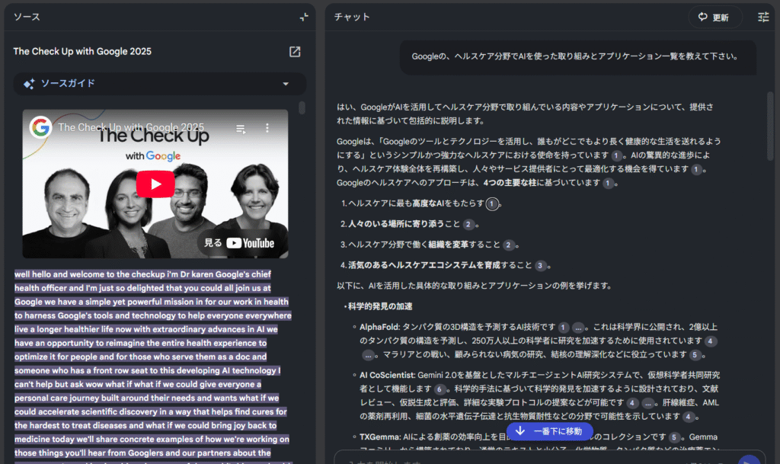Click the Google channel logo on the video

[41, 127]
